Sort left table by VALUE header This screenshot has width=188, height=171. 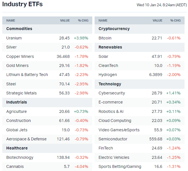point(65,20)
